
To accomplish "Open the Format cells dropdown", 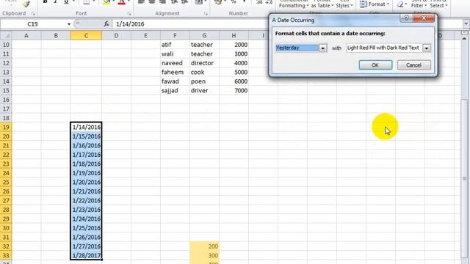I will click(x=375, y=4).
